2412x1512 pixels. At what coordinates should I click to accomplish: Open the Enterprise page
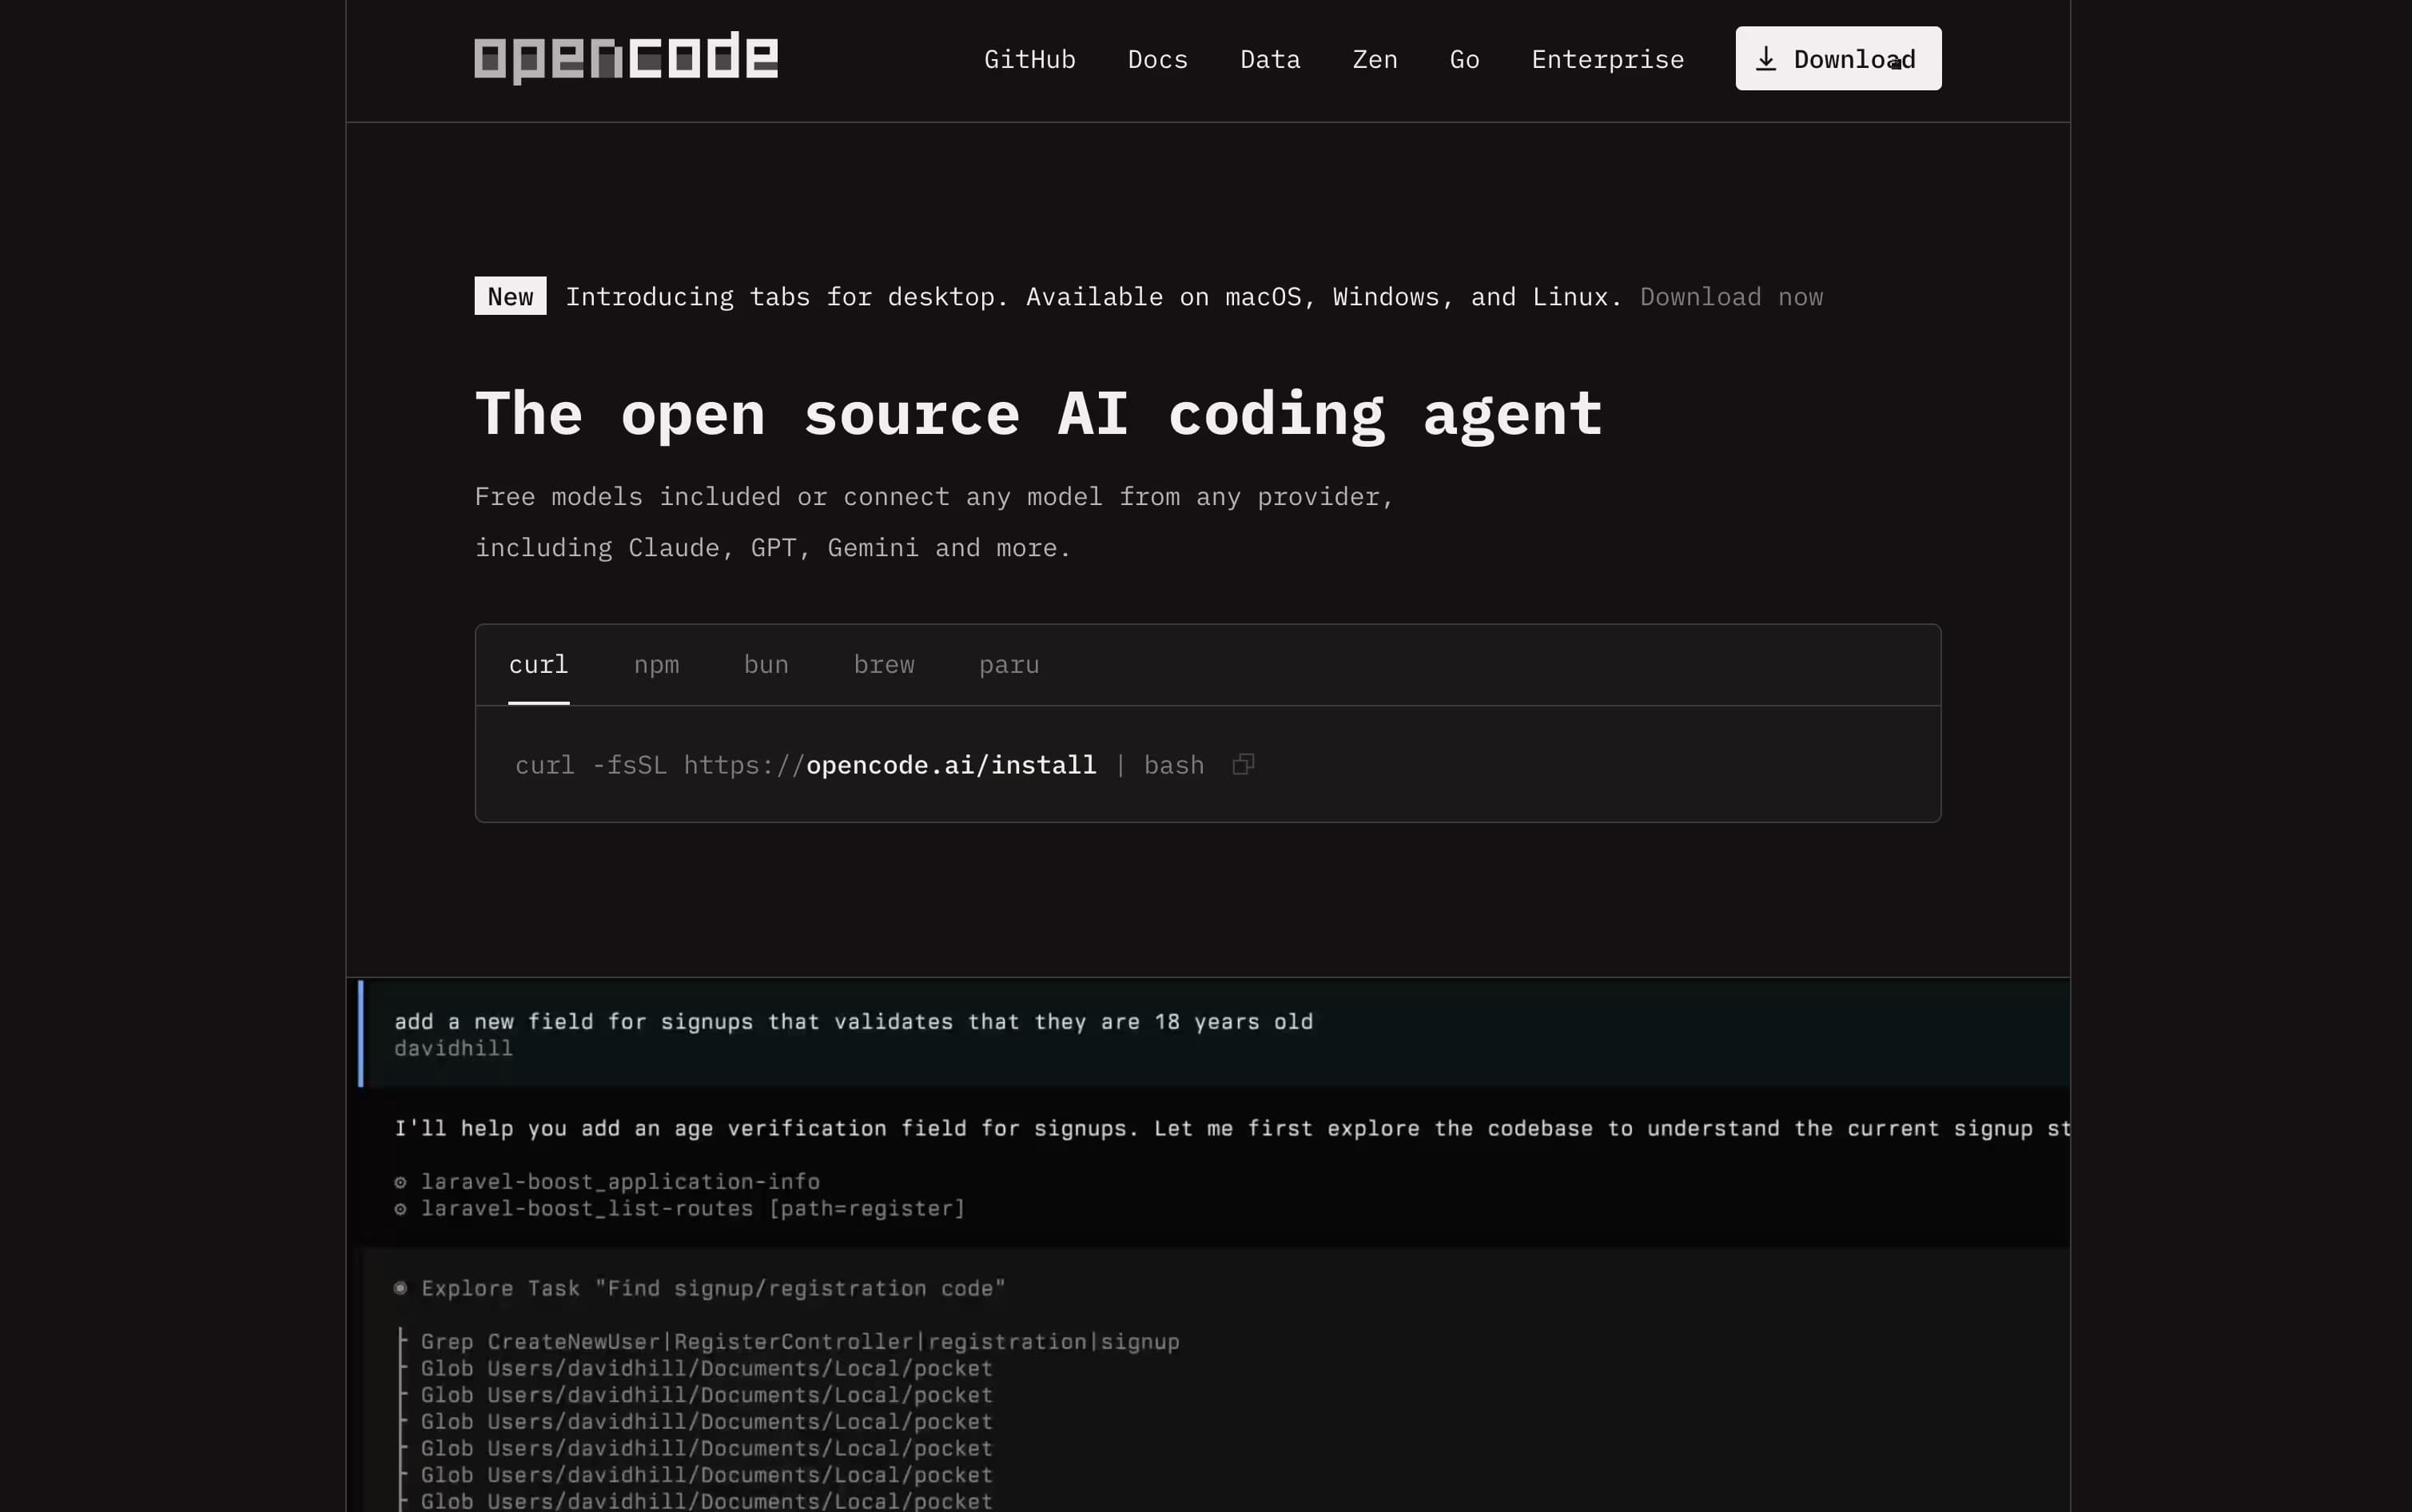click(x=1607, y=59)
